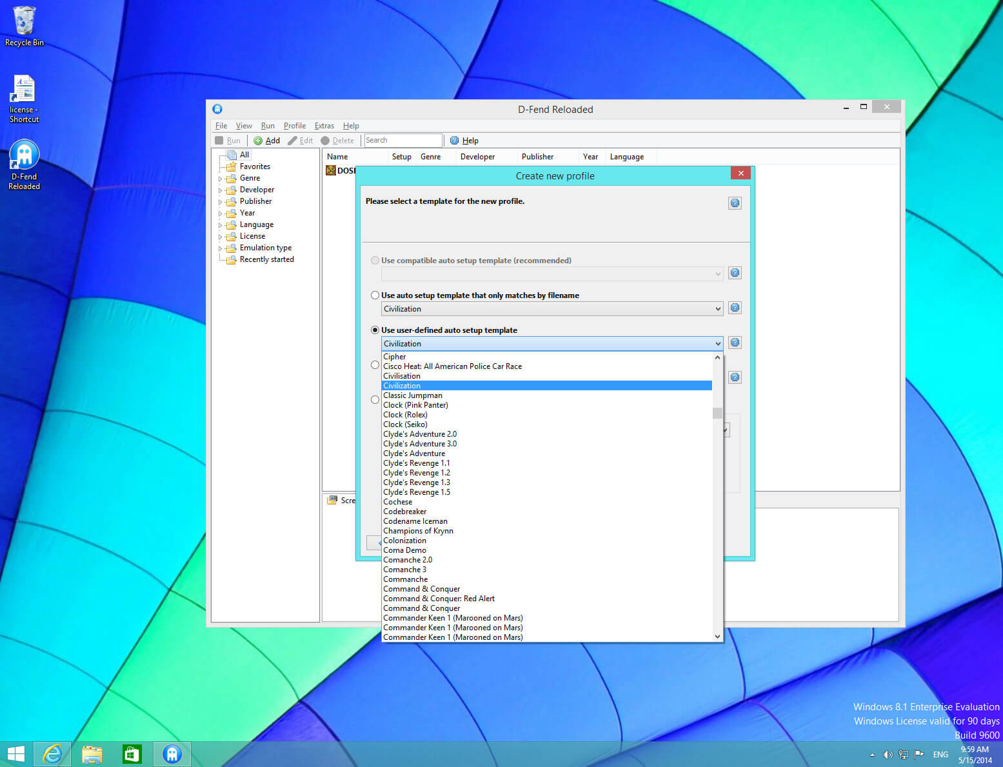Expand the Developer tree node
This screenshot has height=767, width=1003.
click(220, 190)
